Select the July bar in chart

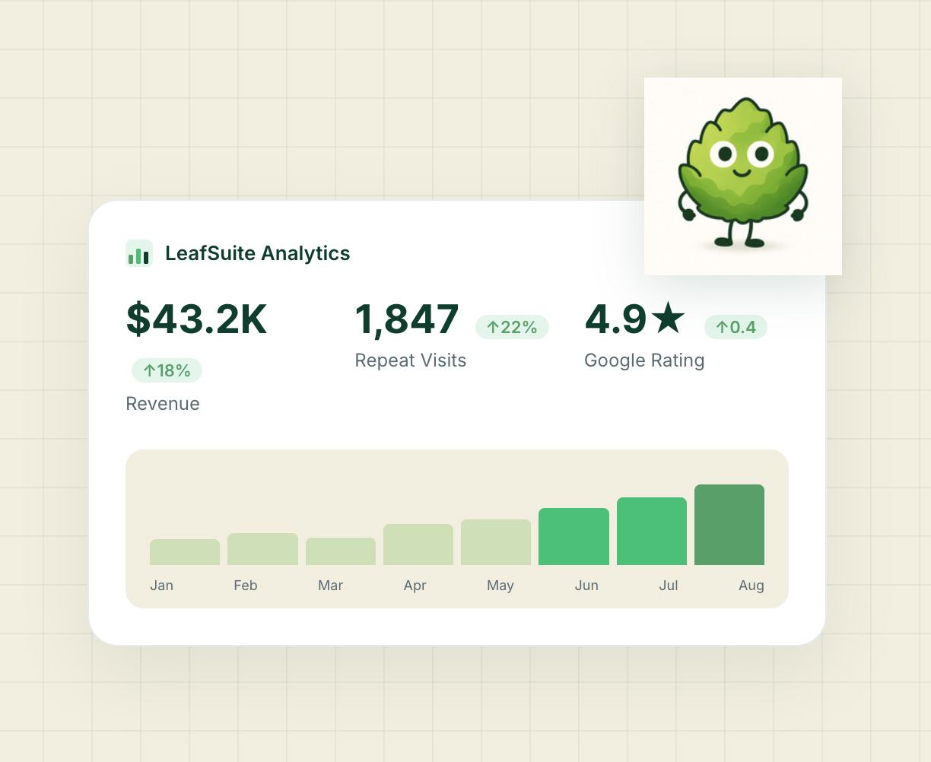[x=652, y=532]
